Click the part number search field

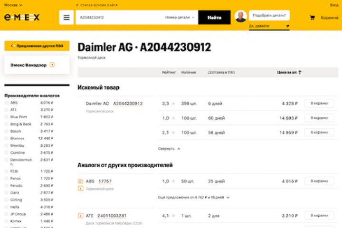119,18
